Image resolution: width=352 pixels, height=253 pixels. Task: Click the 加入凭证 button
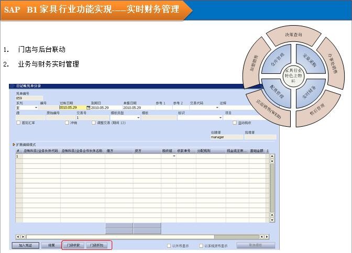click(x=25, y=245)
